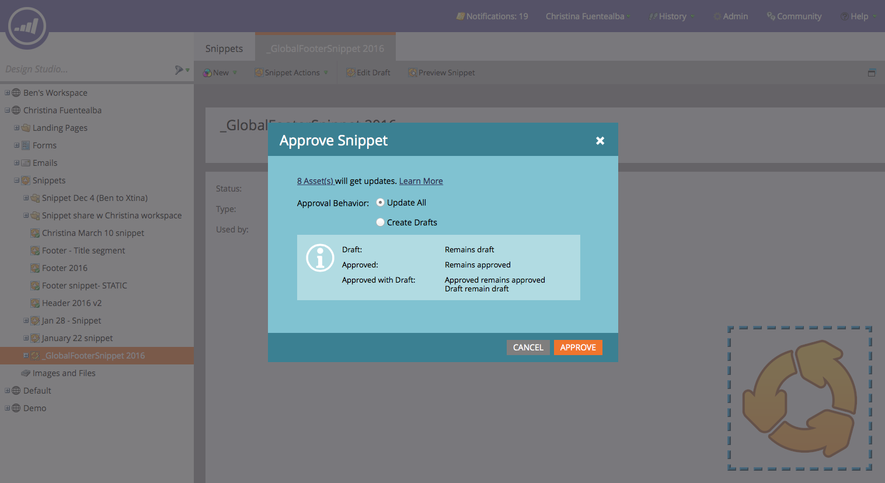Select Footer - Title segment tree item

pos(83,251)
